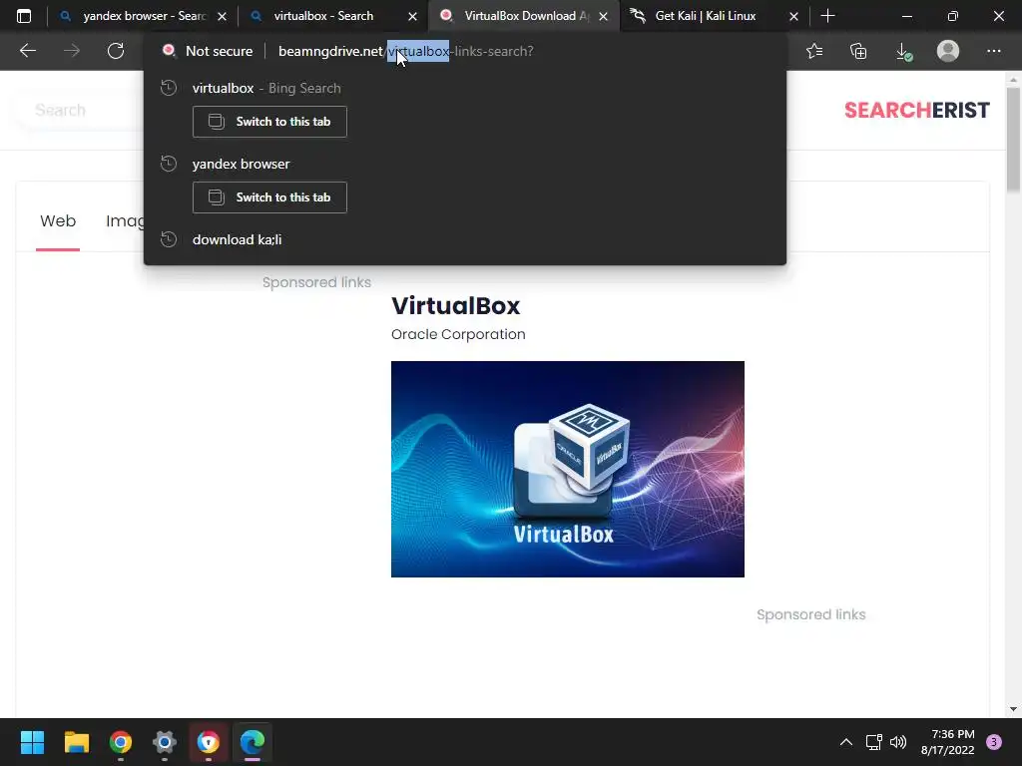
Task: Open the tab actions menu icon
Action: coord(24,16)
